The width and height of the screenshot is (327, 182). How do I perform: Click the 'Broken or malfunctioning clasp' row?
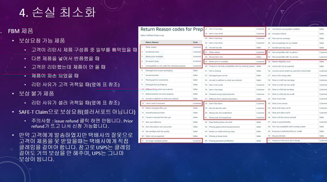235,131
